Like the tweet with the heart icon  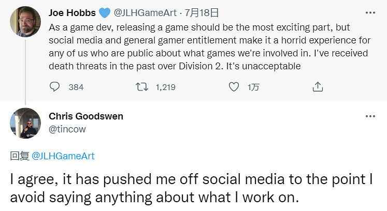click(234, 87)
